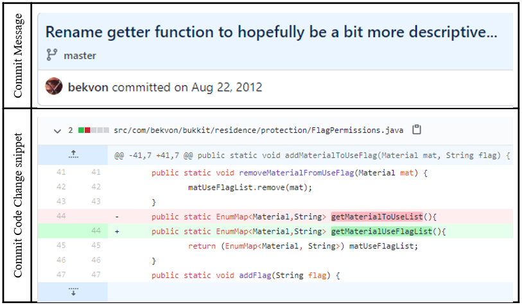The image size is (522, 305).
Task: Open bekvon's author profile link
Action: [x=88, y=87]
